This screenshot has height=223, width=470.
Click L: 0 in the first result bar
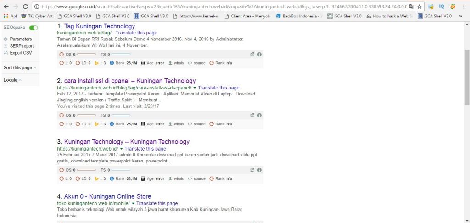[66, 63]
